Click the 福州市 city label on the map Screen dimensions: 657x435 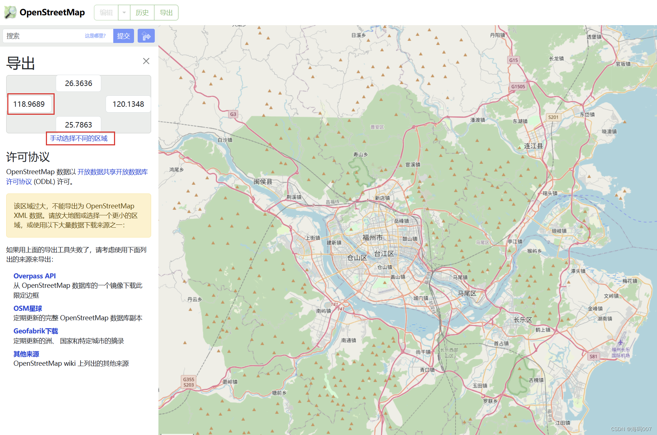(372, 238)
